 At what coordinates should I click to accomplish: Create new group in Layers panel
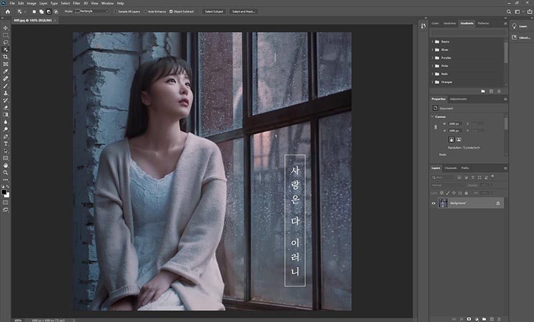[x=484, y=319]
